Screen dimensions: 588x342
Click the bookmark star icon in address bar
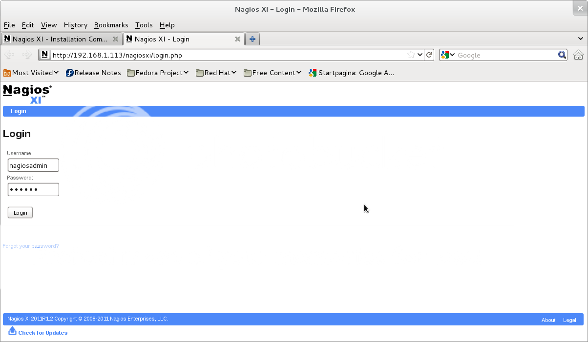(411, 55)
